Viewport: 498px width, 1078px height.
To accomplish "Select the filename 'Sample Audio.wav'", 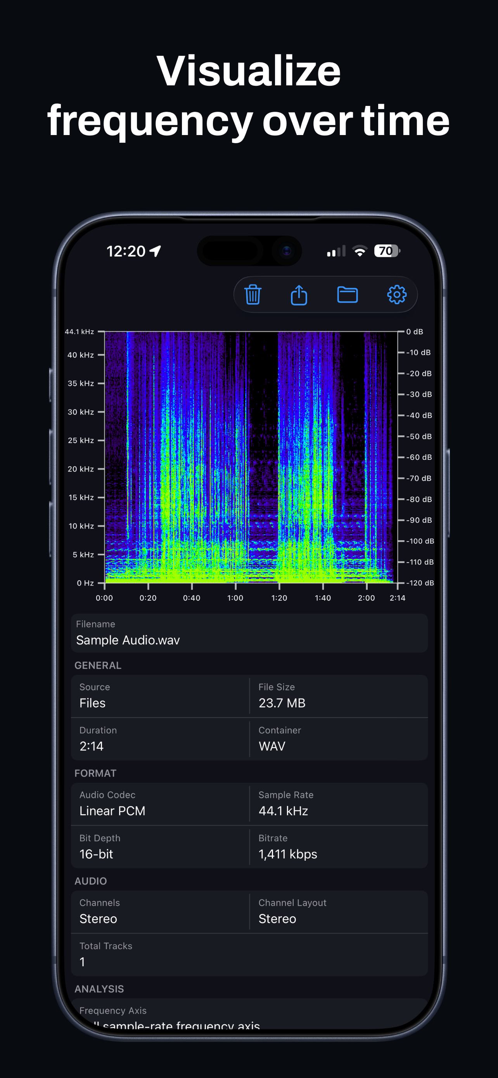I will 128,640.
